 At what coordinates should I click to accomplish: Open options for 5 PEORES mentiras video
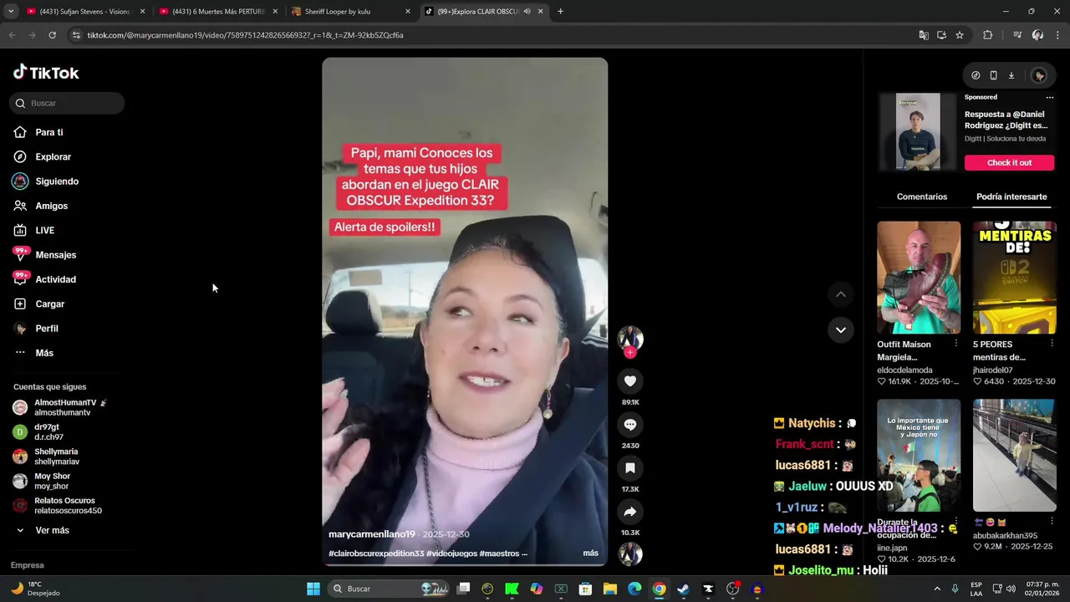coord(1052,344)
